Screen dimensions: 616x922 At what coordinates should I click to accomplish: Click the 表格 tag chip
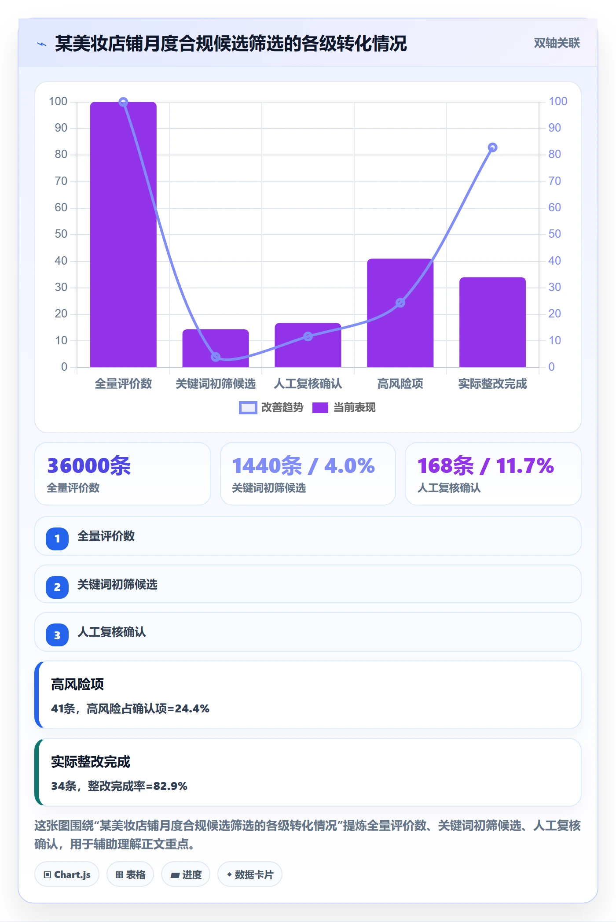130,874
